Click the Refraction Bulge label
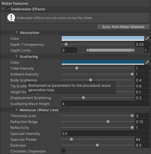Viewport: 151px width, 154px height. (x=24, y=122)
